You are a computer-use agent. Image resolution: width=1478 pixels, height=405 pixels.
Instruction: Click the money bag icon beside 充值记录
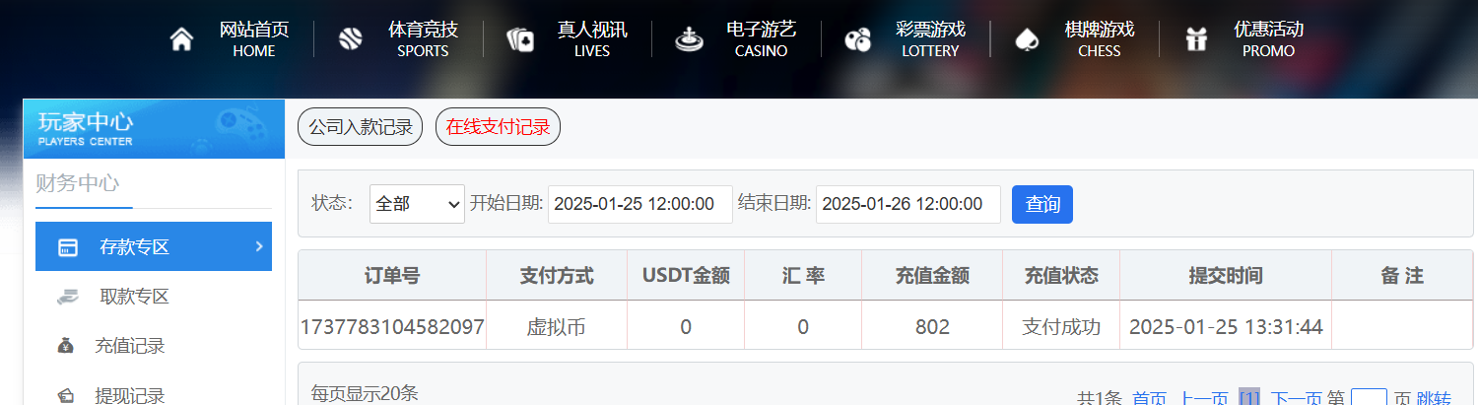(x=66, y=346)
